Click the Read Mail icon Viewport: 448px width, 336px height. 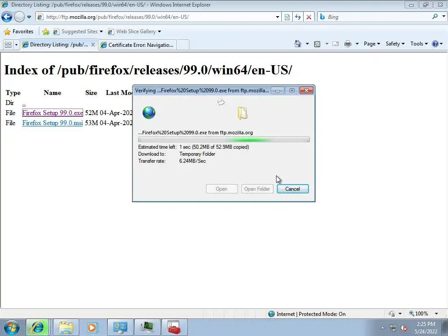tap(336, 44)
